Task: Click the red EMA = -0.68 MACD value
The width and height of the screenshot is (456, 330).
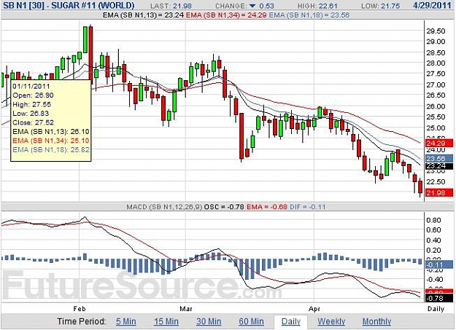Action: click(x=267, y=207)
